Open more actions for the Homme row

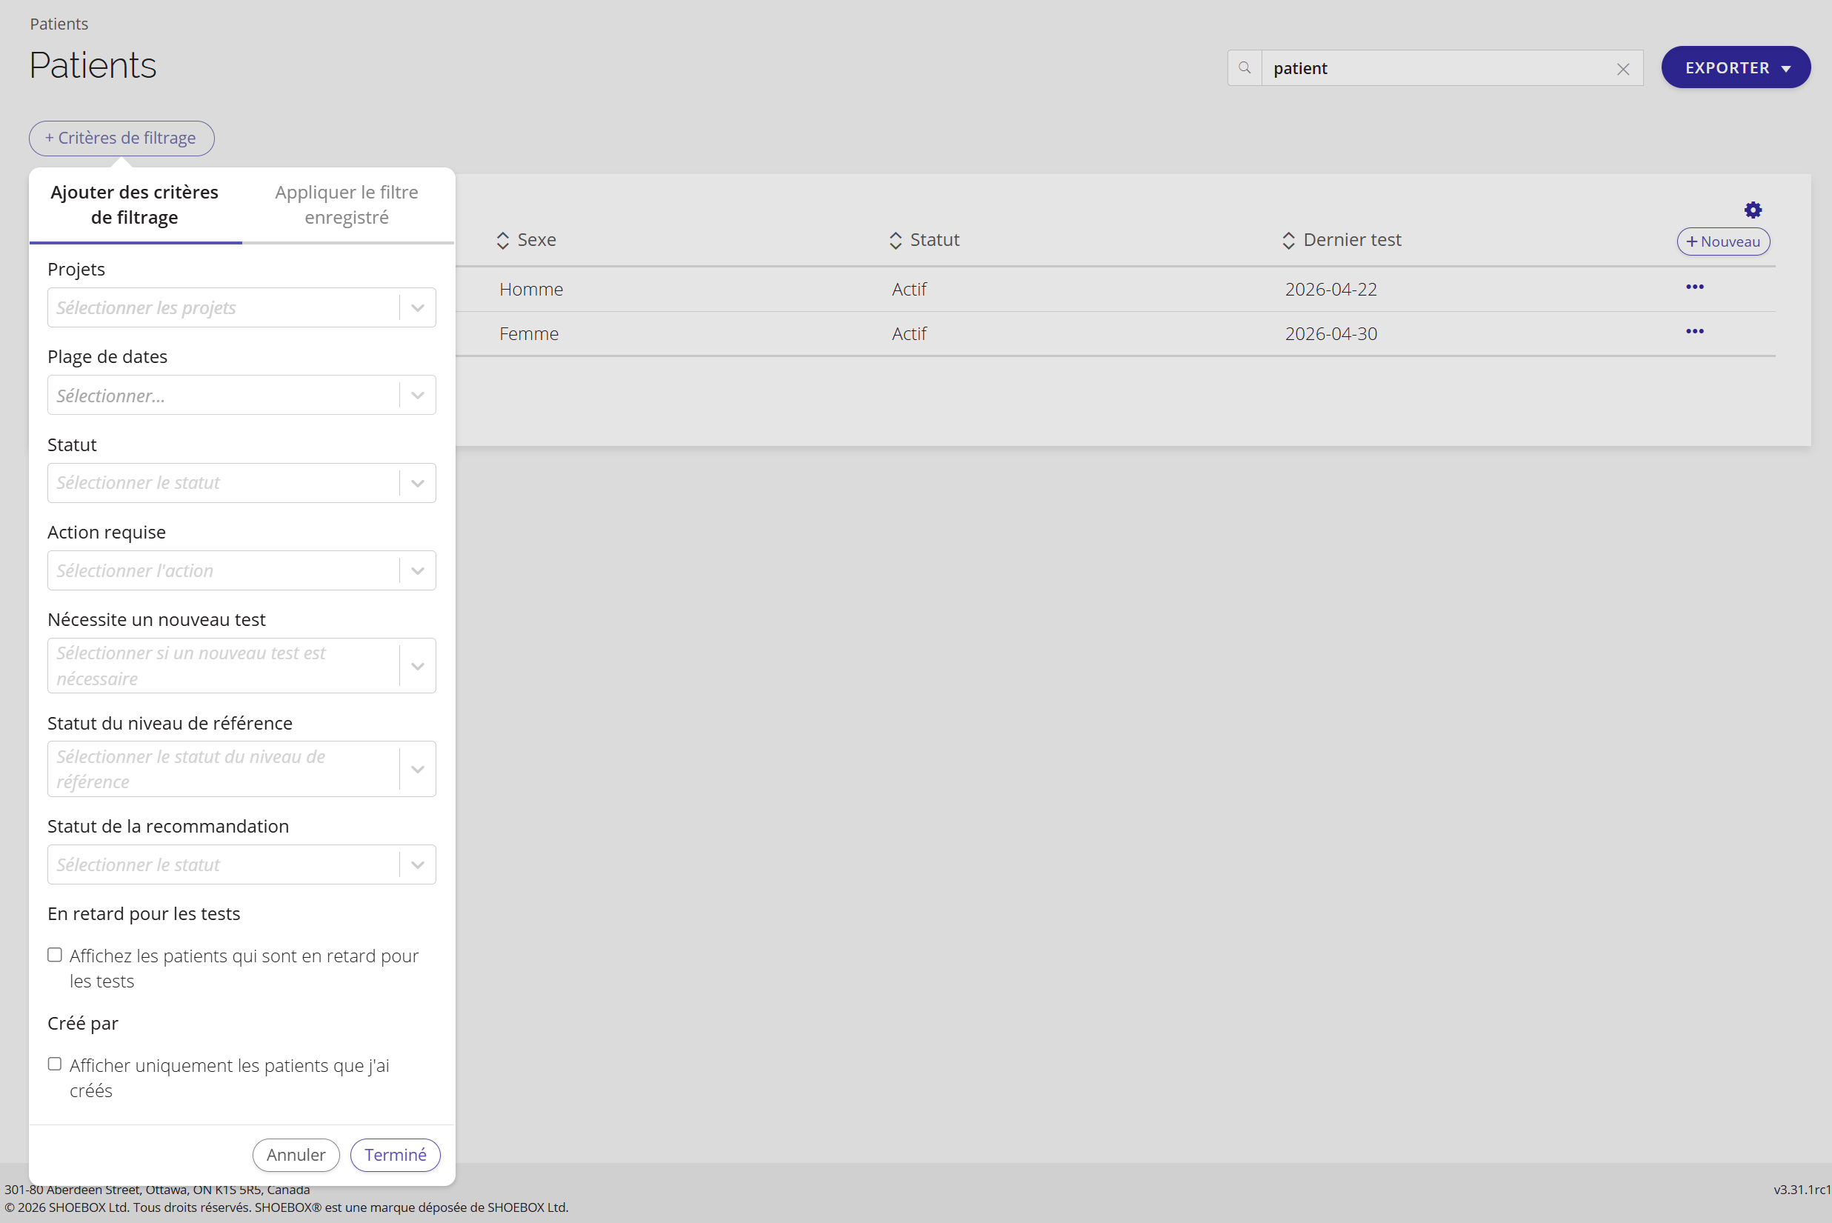1694,287
